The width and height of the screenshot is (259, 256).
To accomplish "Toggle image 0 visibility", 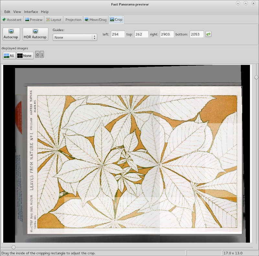I will [x=38, y=55].
